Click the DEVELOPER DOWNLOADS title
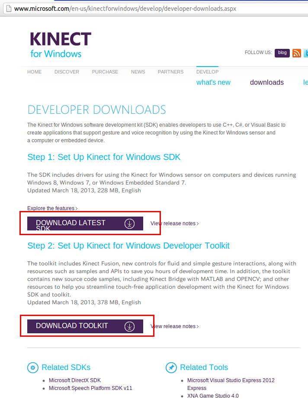The image size is (308, 399). tap(96, 110)
